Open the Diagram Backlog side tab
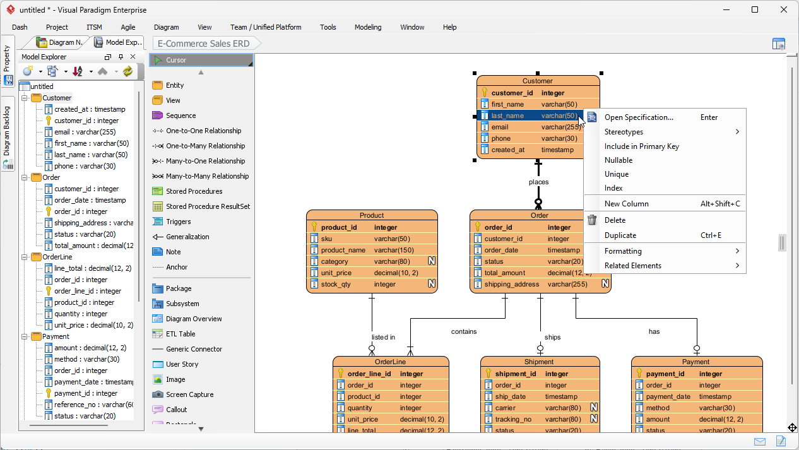 (8, 134)
